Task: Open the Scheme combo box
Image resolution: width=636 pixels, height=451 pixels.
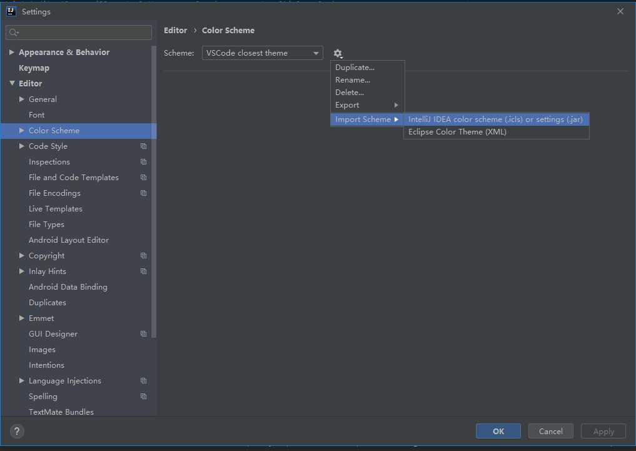Action: coord(262,53)
